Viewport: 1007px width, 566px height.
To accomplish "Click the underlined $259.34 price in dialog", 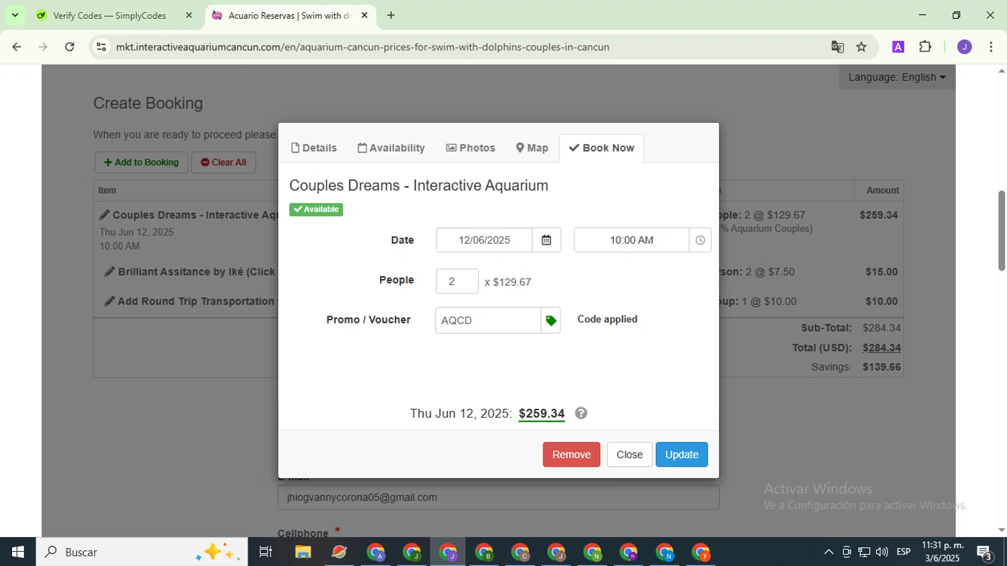I will (x=542, y=414).
